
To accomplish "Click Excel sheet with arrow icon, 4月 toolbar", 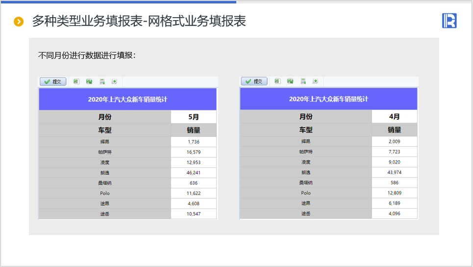I will pyautogui.click(x=290, y=81).
